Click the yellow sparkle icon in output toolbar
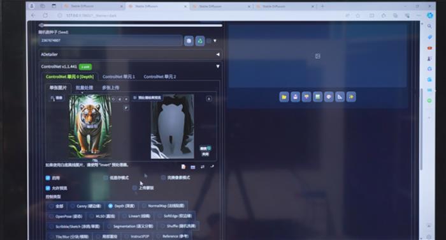446x240 pixels. click(x=351, y=97)
